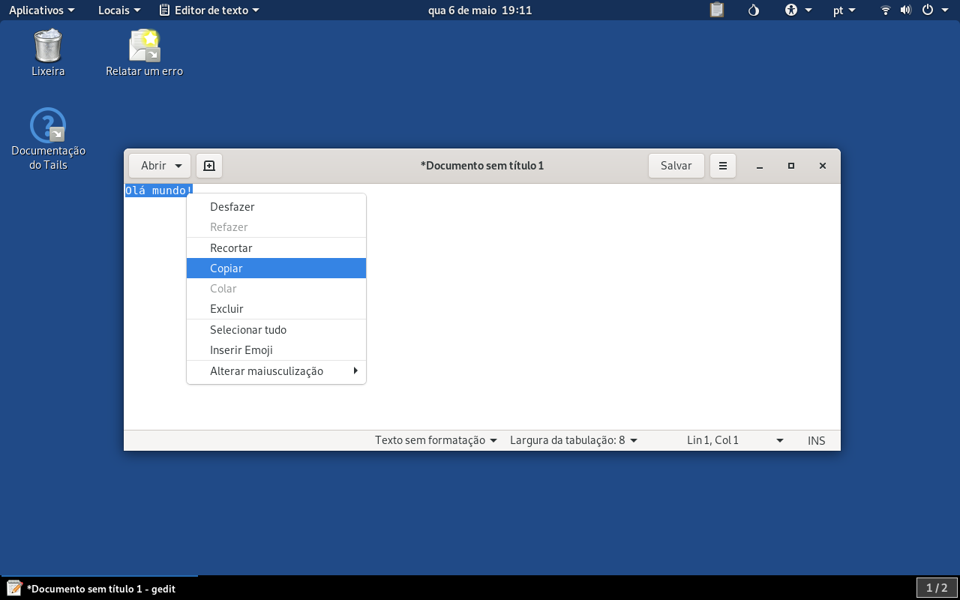Click the Salvar button
The height and width of the screenshot is (600, 960).
(676, 166)
